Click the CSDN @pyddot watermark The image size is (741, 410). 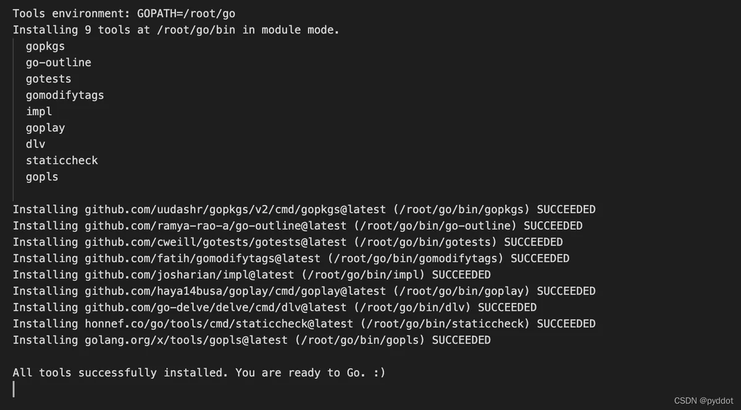(x=704, y=400)
